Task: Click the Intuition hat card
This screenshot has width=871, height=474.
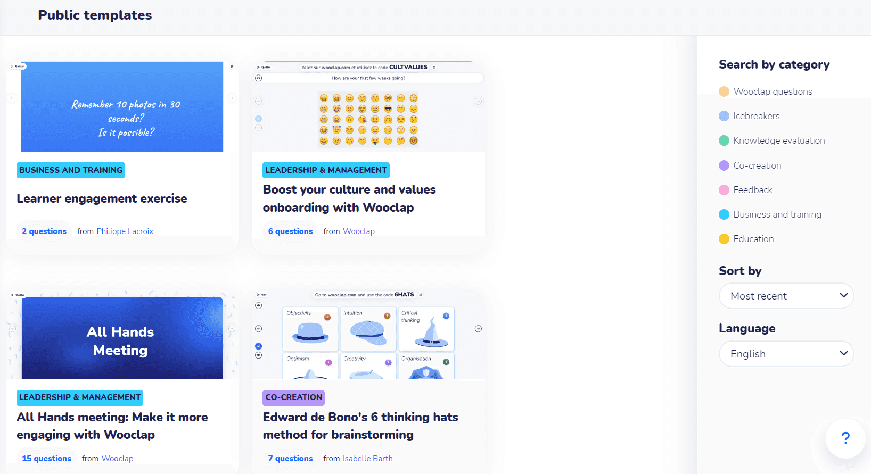Action: [x=368, y=329]
